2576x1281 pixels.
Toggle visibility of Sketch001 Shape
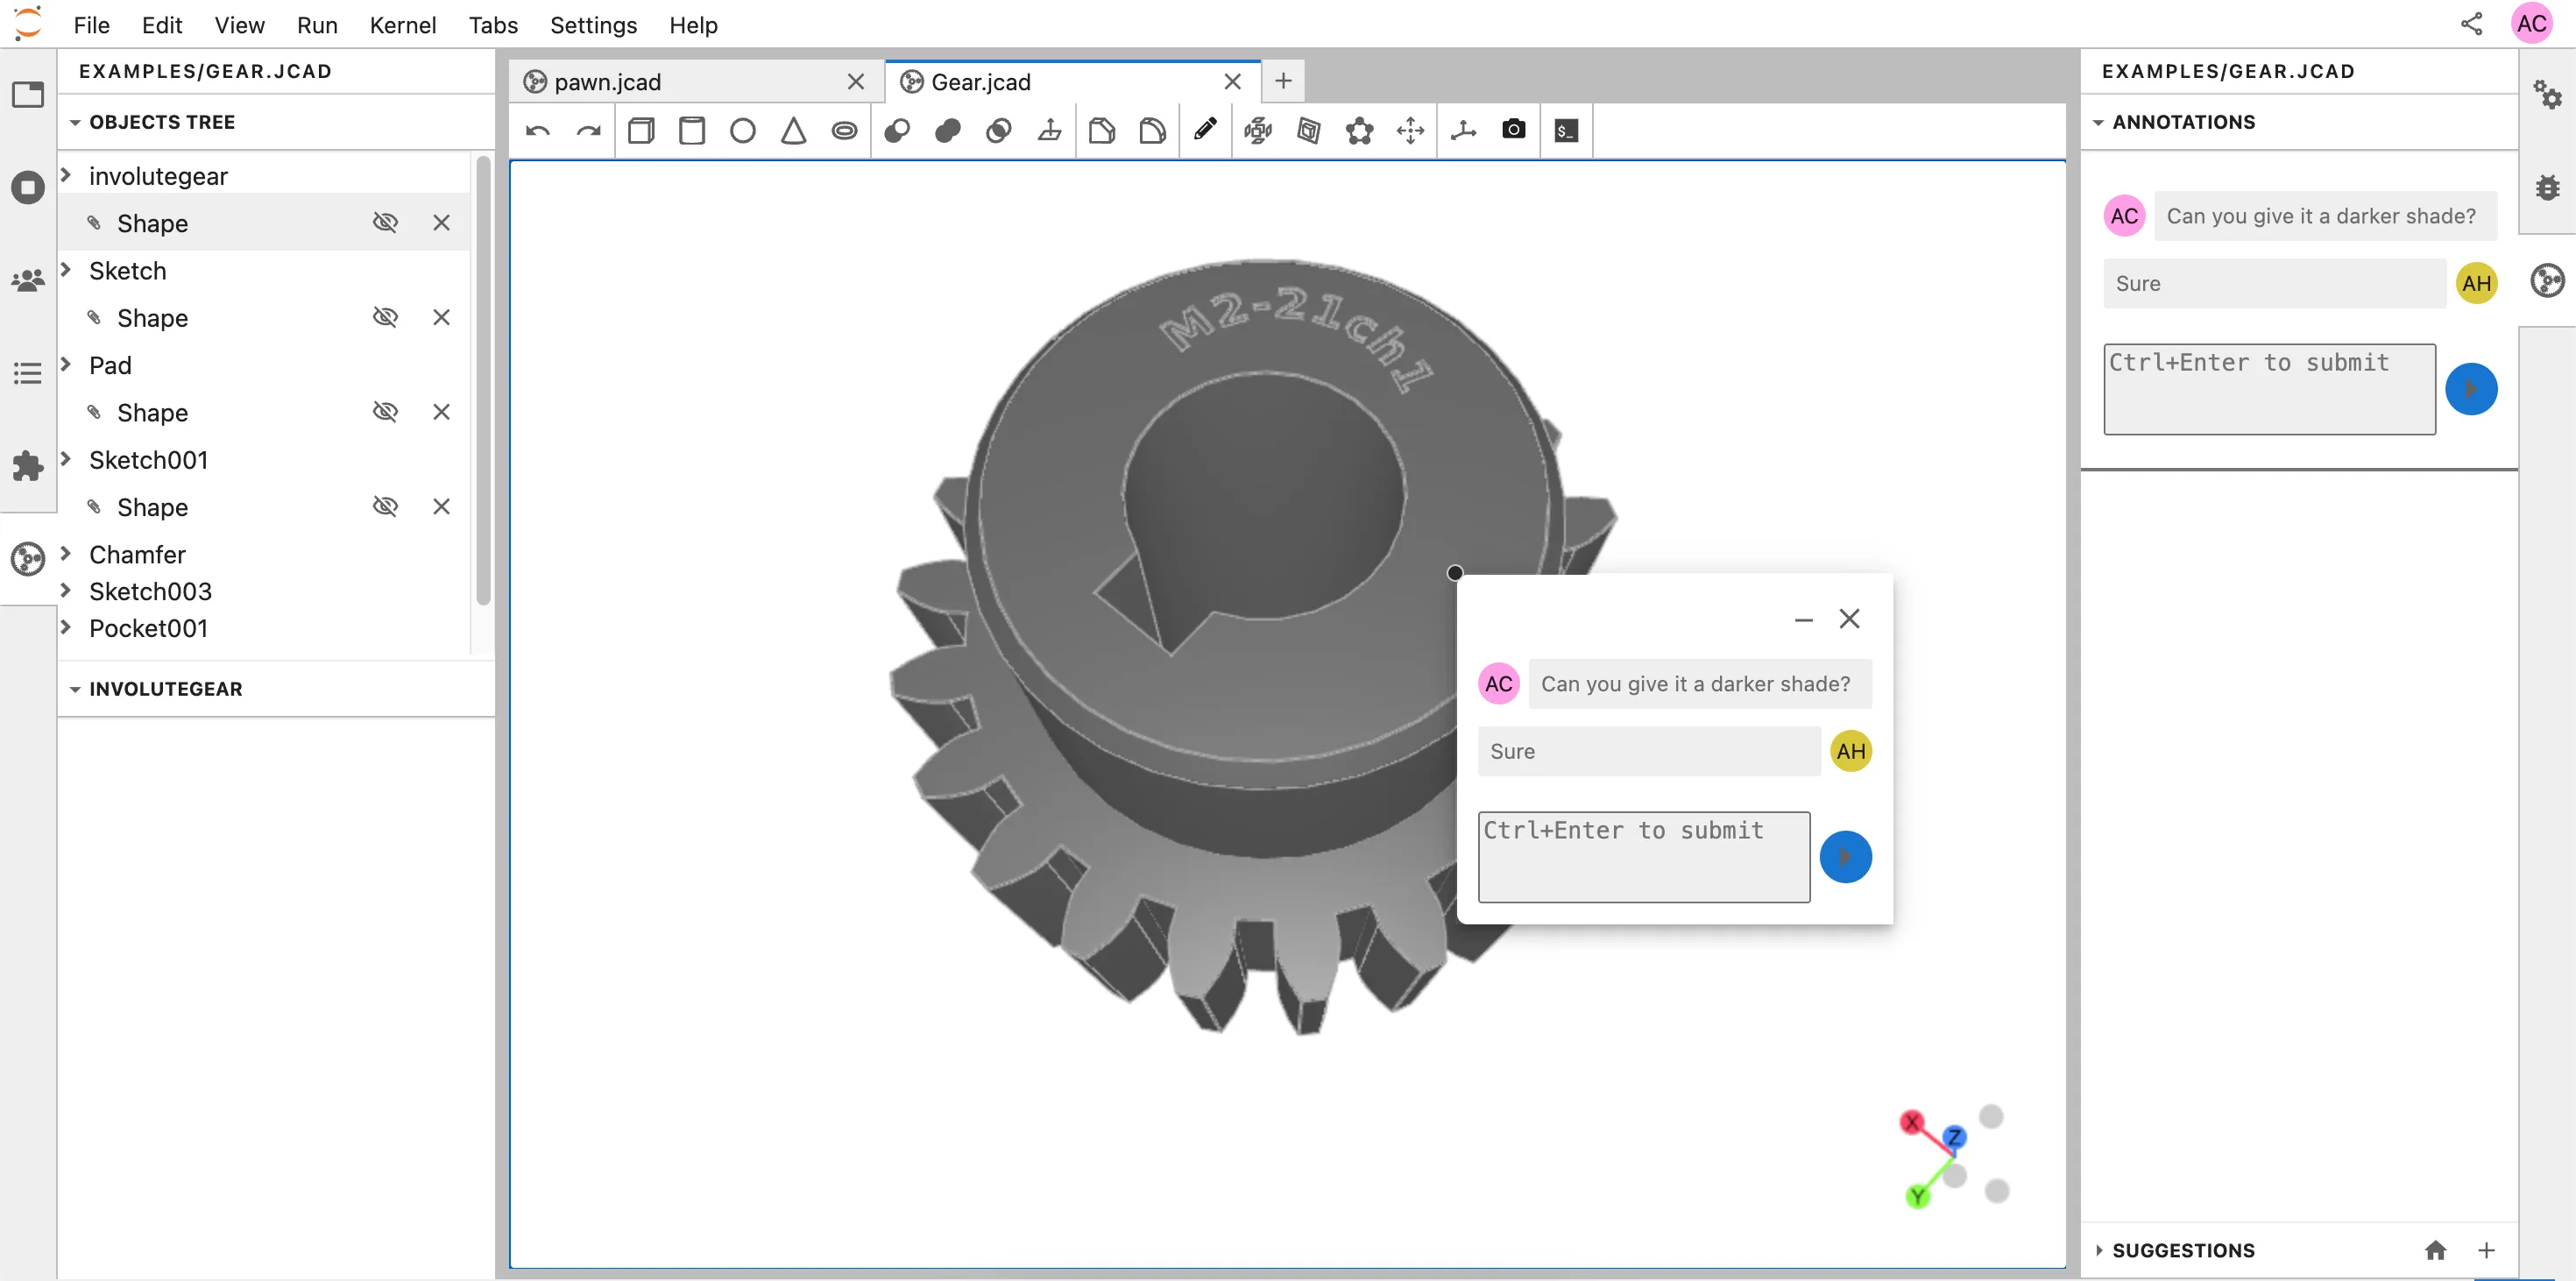pyautogui.click(x=385, y=507)
